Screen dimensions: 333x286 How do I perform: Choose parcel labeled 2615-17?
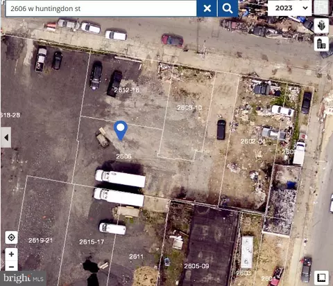(92, 242)
